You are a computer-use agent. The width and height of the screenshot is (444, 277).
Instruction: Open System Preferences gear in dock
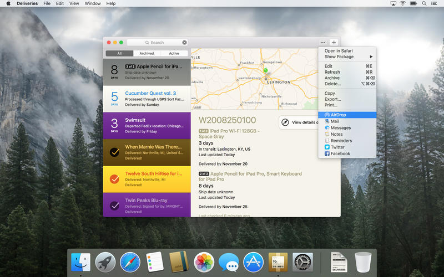(x=302, y=262)
